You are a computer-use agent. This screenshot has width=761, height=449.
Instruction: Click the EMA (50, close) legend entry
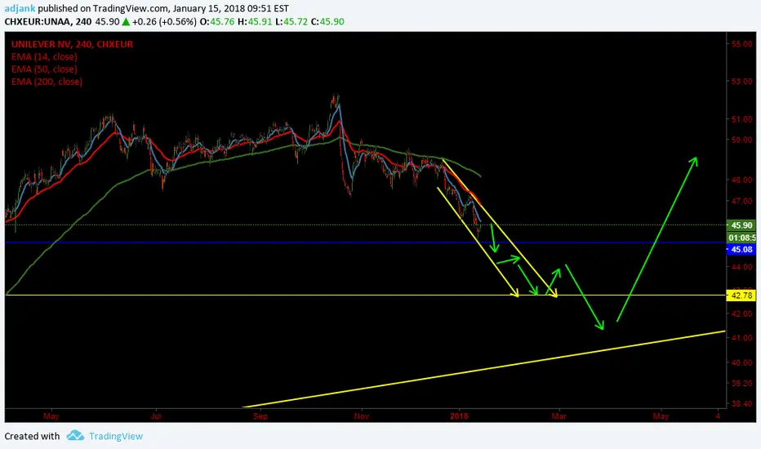point(44,69)
